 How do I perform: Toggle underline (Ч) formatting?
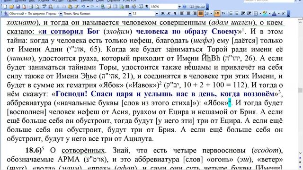coord(175,13)
